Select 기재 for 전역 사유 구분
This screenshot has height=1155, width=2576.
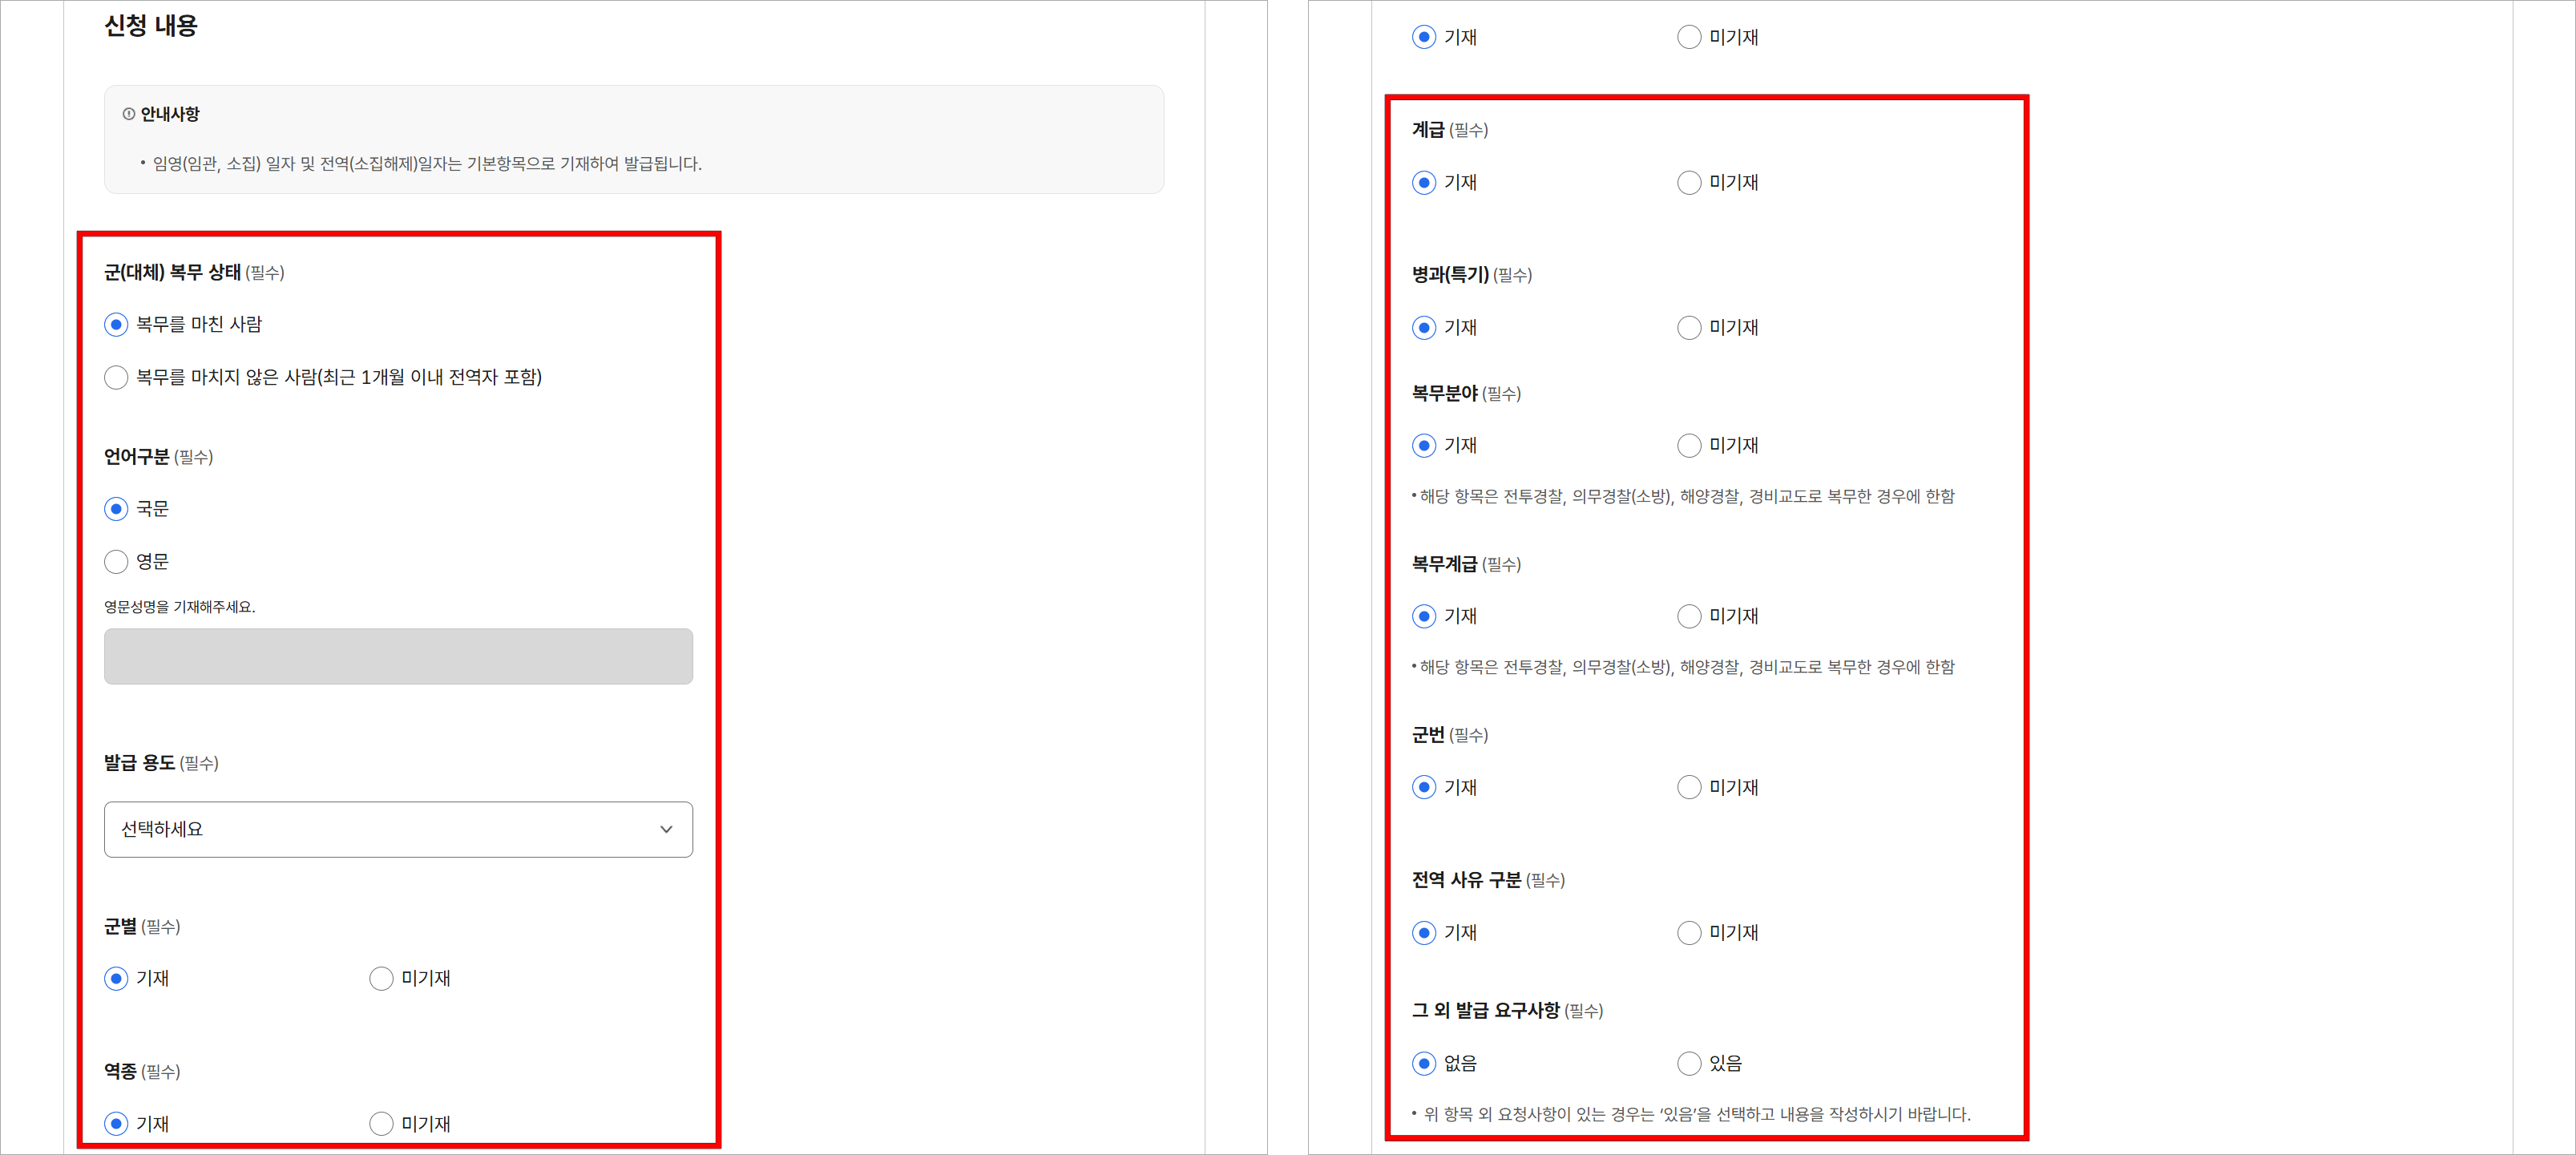click(1424, 932)
